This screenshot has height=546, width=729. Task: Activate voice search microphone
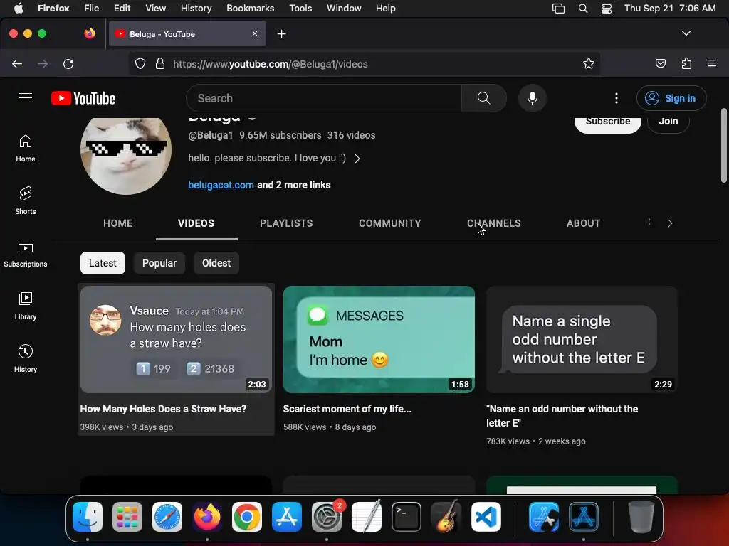click(533, 98)
